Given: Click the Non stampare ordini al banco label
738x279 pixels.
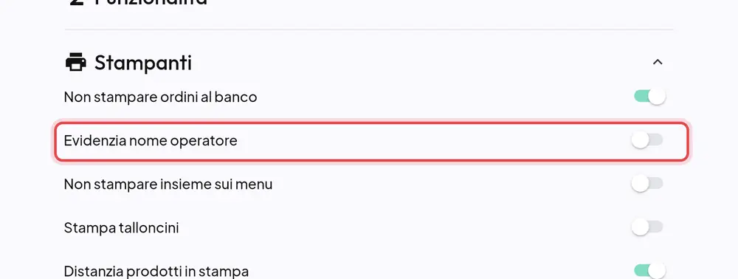Looking at the screenshot, I should coord(160,97).
